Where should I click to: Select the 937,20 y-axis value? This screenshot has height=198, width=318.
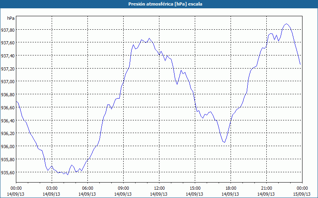pos(8,69)
